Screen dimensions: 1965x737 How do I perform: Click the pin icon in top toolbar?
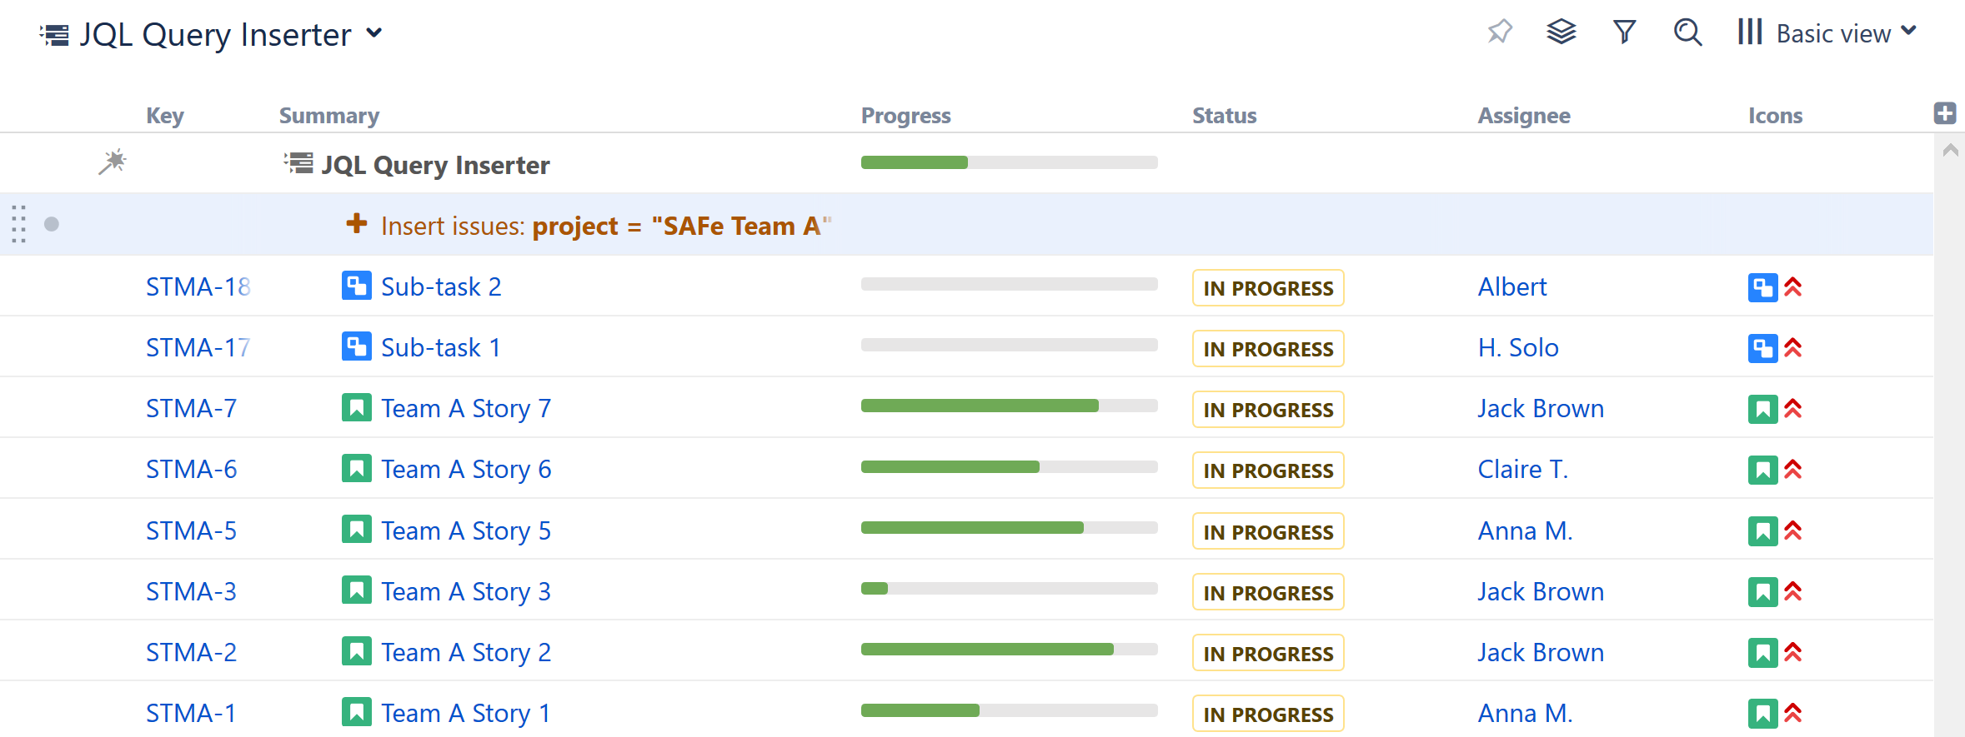pos(1499,33)
